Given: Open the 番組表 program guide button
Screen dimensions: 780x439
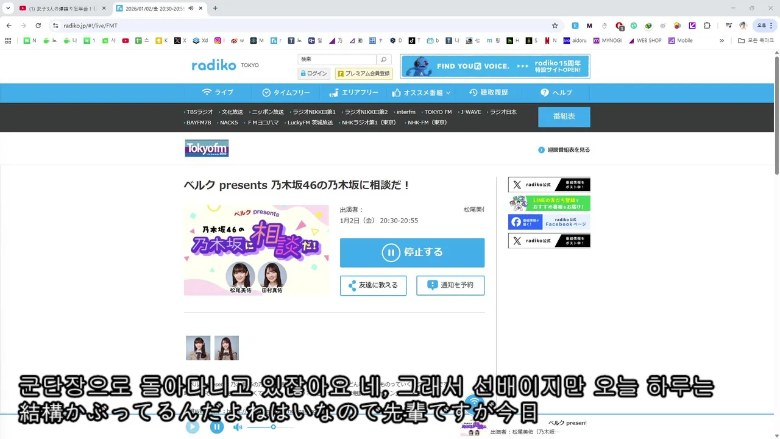Looking at the screenshot, I should [x=564, y=116].
